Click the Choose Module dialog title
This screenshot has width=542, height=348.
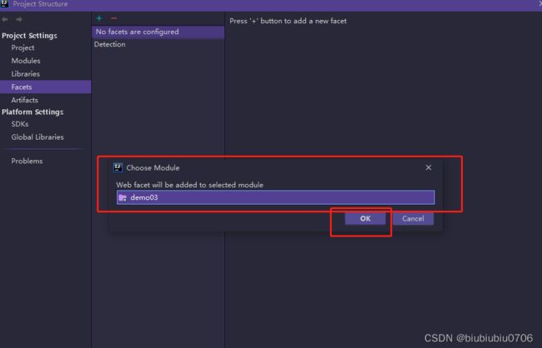(153, 168)
